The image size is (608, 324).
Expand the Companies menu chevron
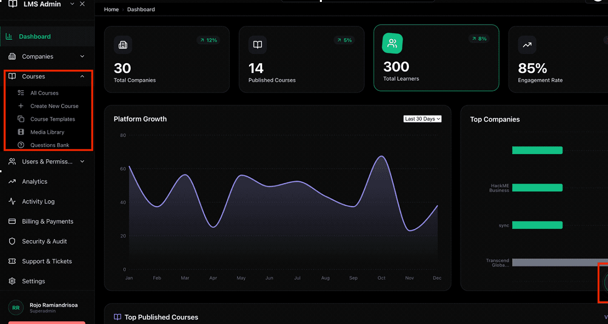point(82,57)
